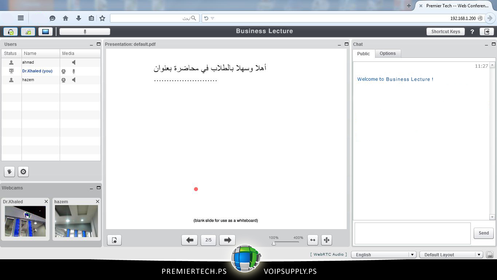The image size is (497, 280).
Task: Mute hazem's speaker in users list
Action: [74, 80]
